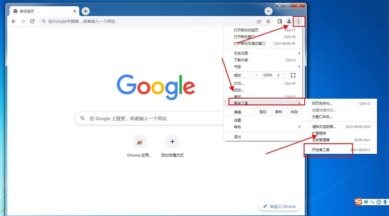Click the 添加快捷方式 plus icon
This screenshot has height=216, width=389.
point(172,142)
